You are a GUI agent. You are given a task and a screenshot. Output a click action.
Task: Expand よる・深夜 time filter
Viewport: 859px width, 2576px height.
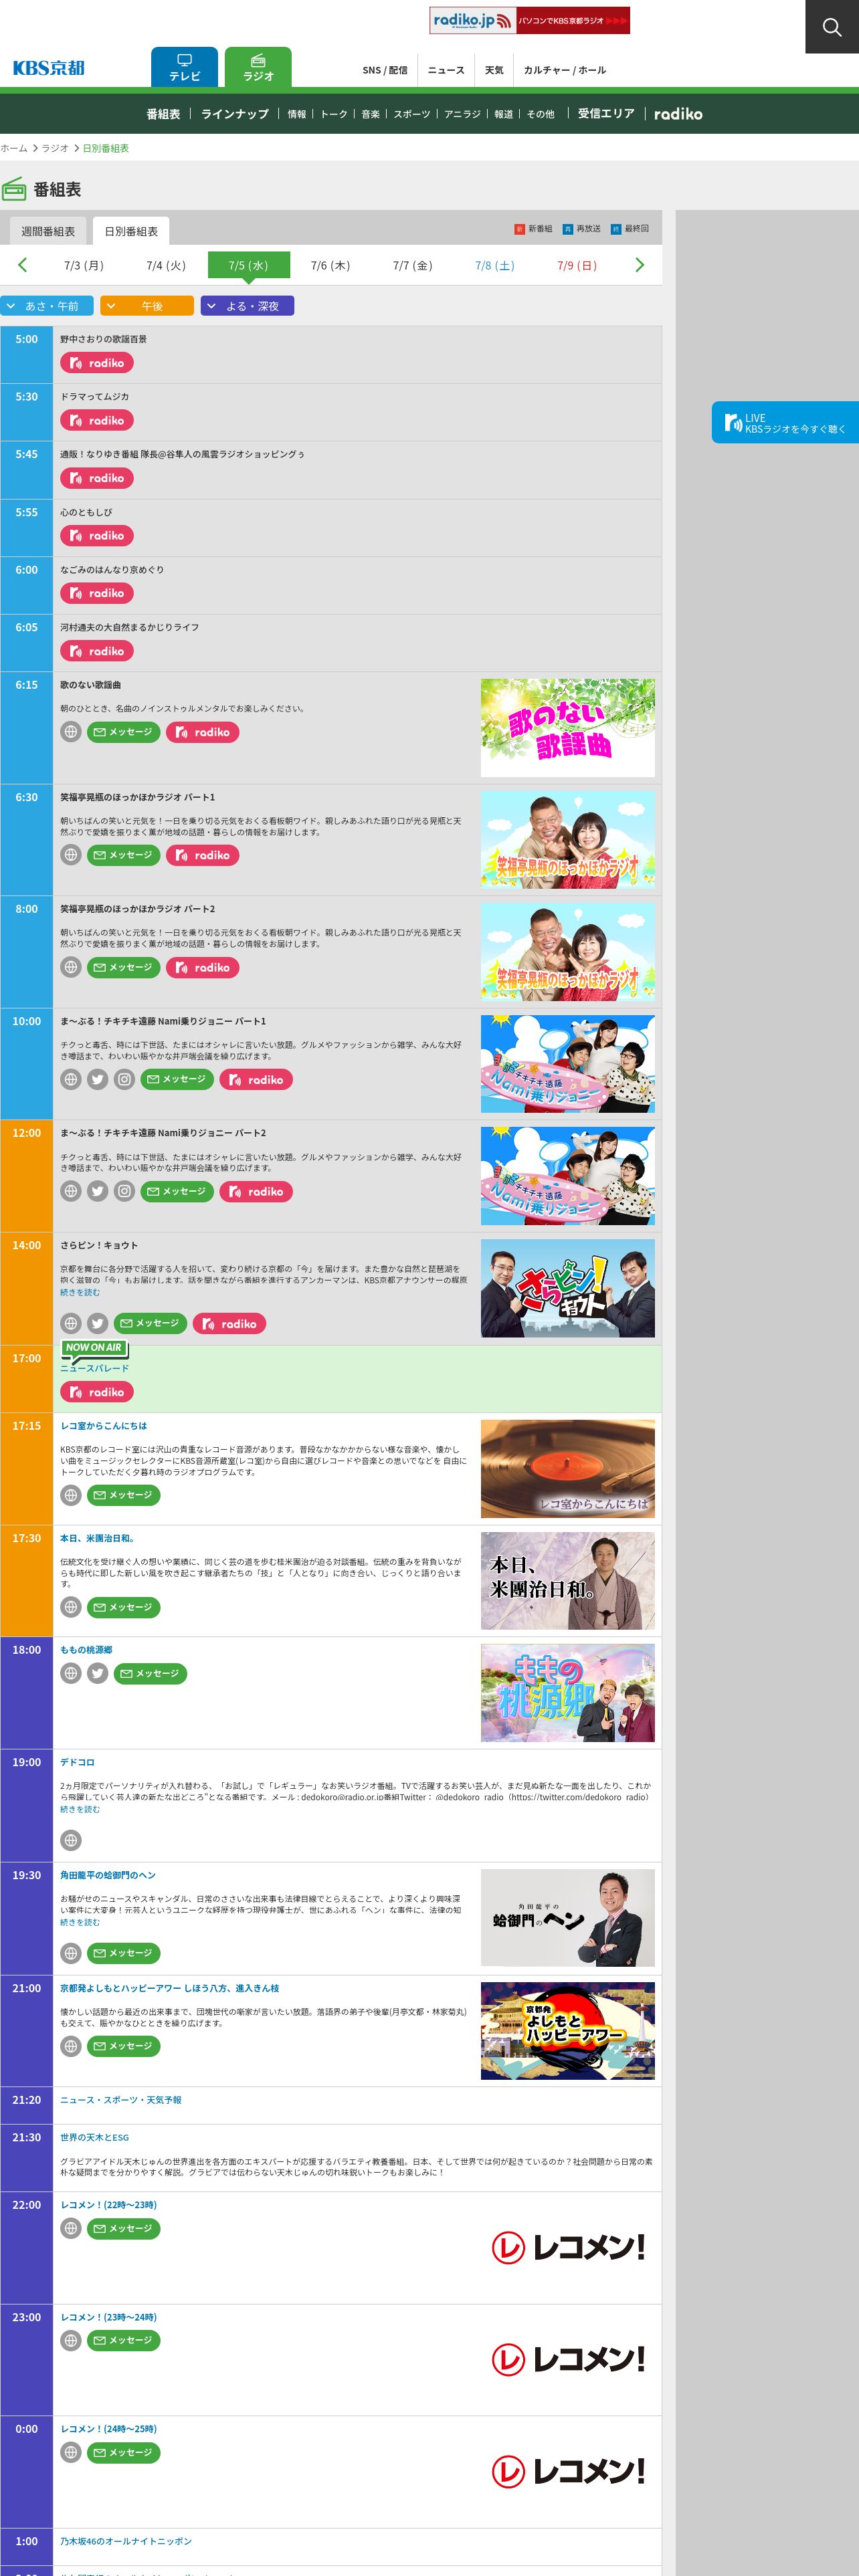tap(247, 306)
